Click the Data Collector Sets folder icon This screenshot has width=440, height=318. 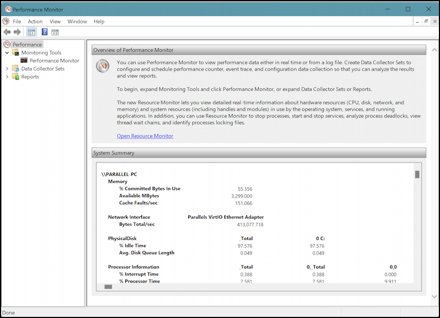pyautogui.click(x=16, y=68)
